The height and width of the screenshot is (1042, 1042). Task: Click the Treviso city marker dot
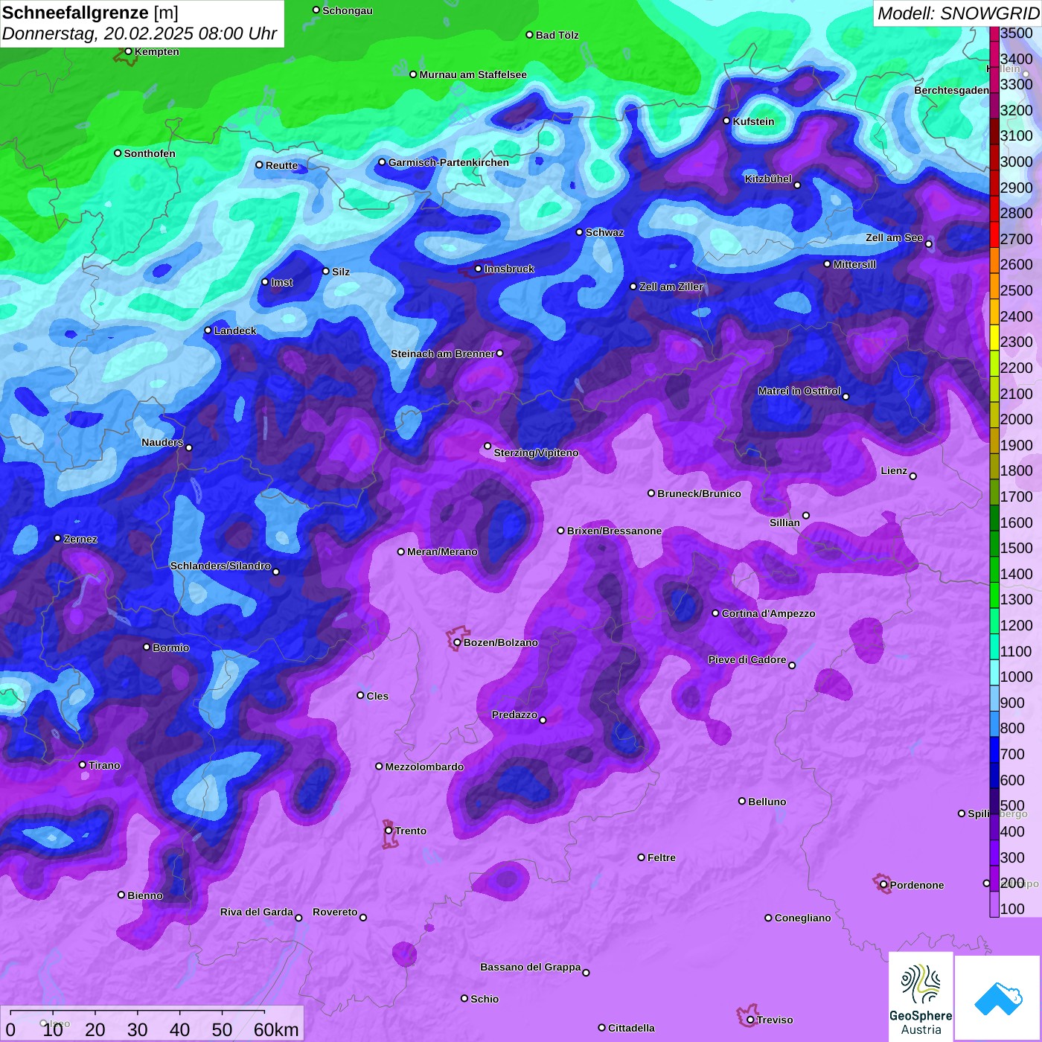click(750, 1020)
